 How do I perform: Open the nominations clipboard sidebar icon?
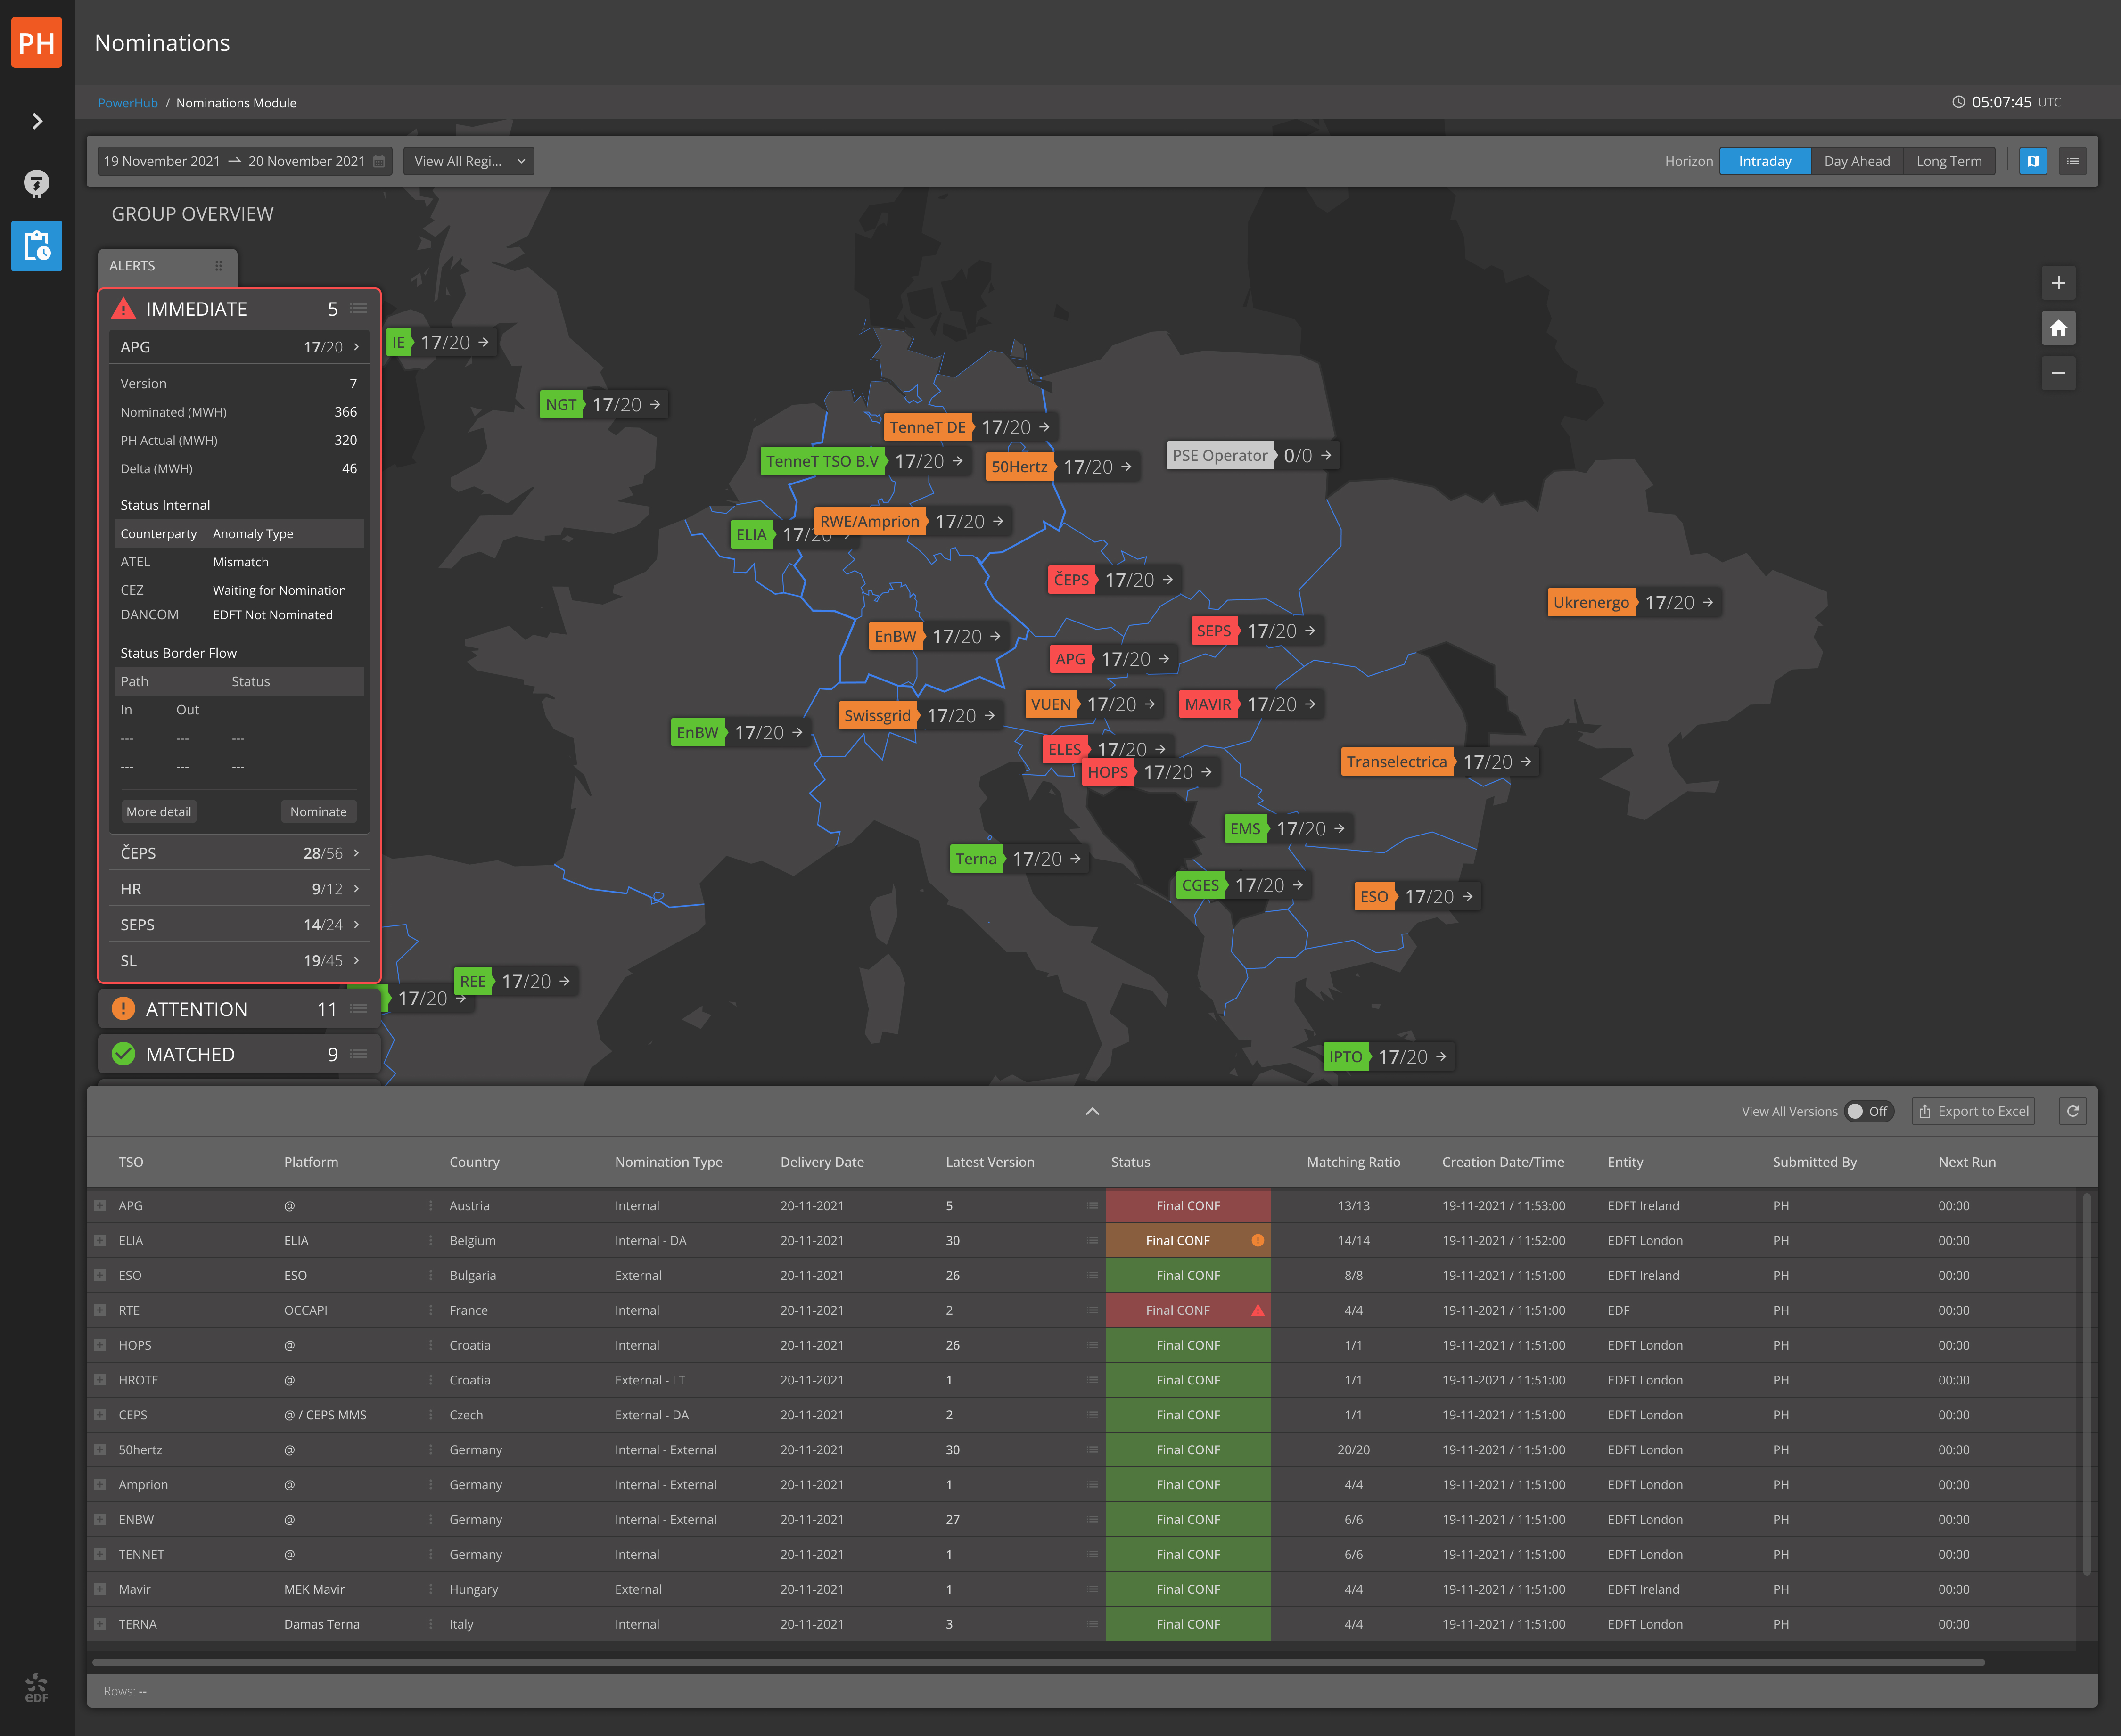37,246
